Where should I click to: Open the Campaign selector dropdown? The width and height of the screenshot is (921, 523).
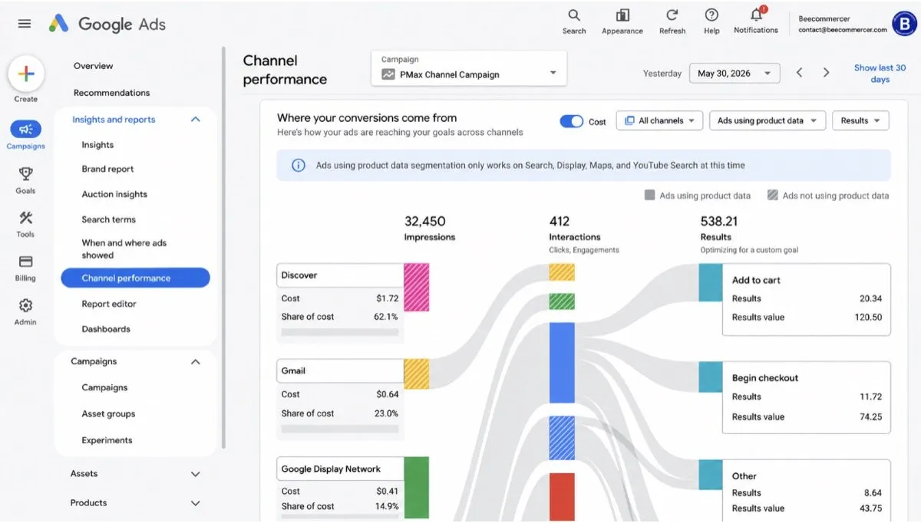(469, 68)
